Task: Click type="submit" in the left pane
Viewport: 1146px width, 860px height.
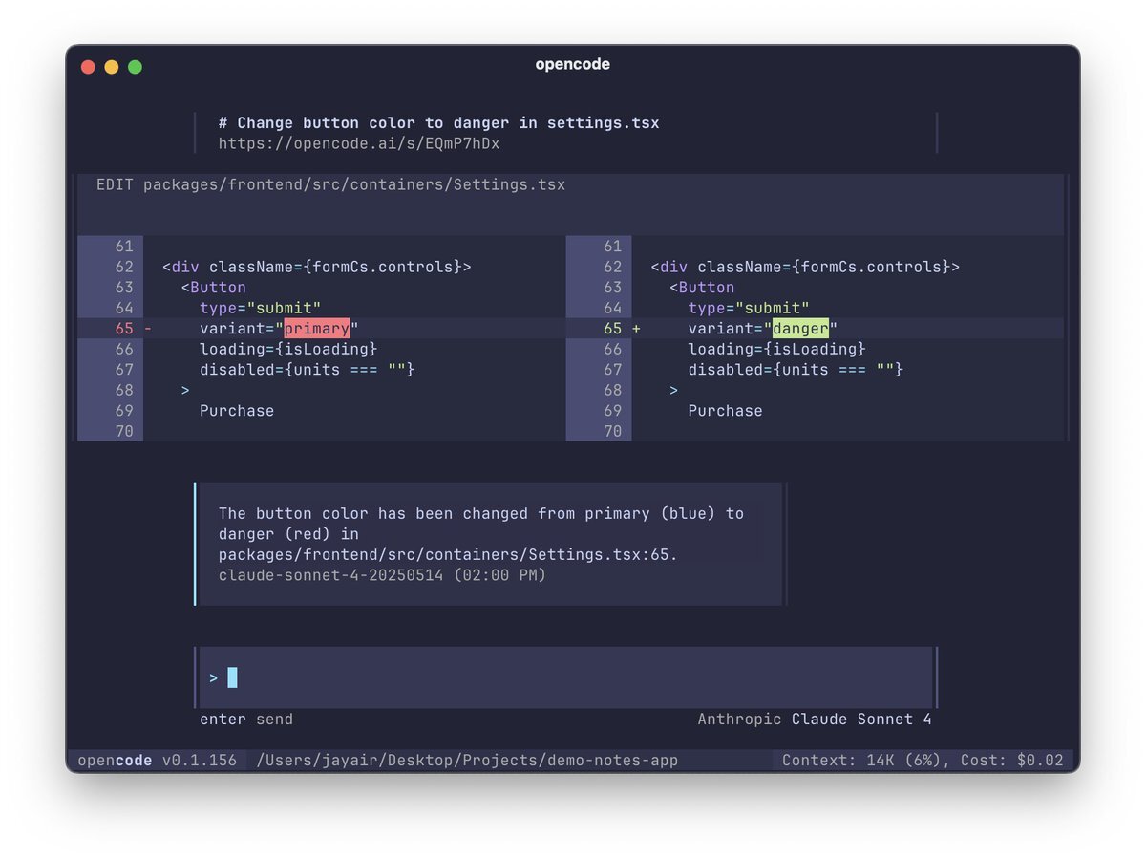Action: [x=261, y=308]
